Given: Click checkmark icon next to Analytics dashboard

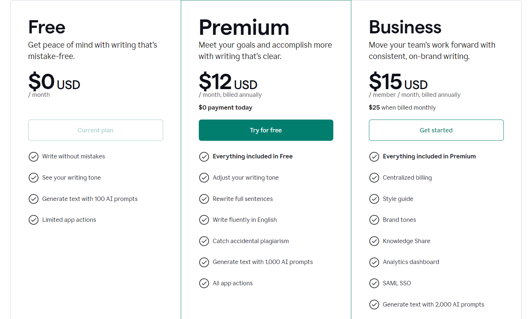Looking at the screenshot, I should [374, 263].
